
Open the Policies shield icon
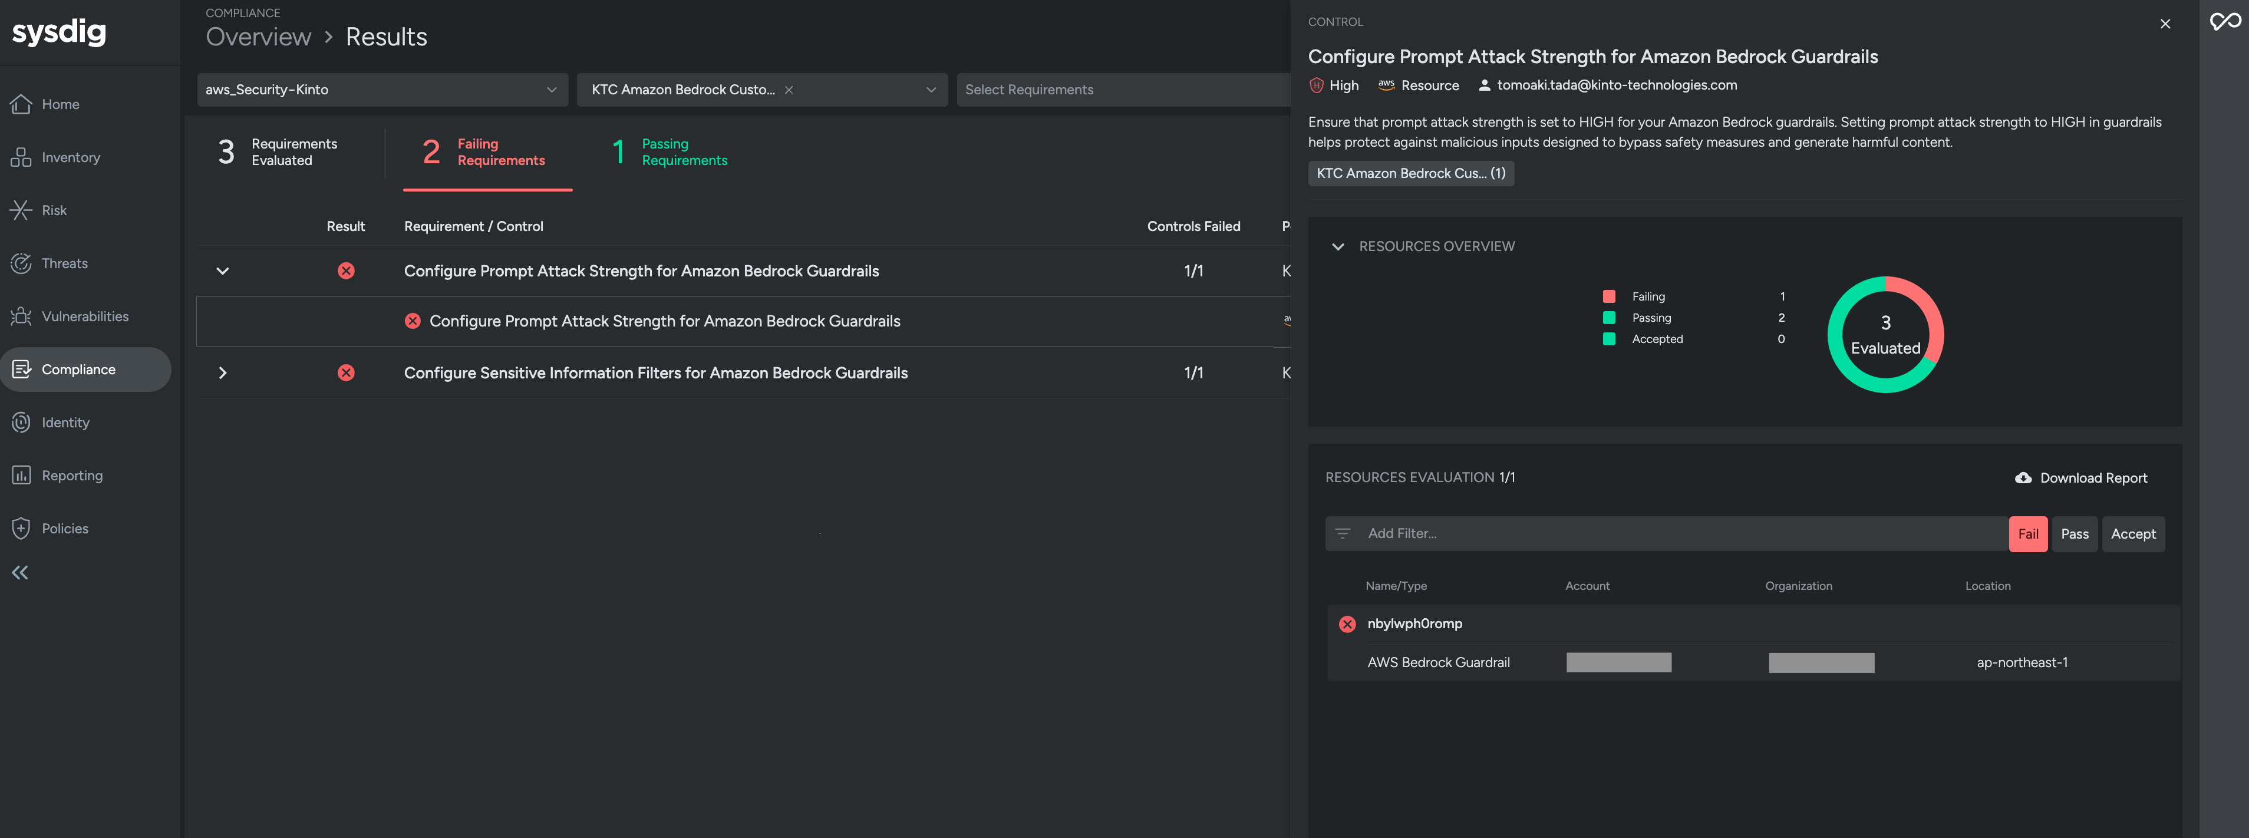click(21, 528)
